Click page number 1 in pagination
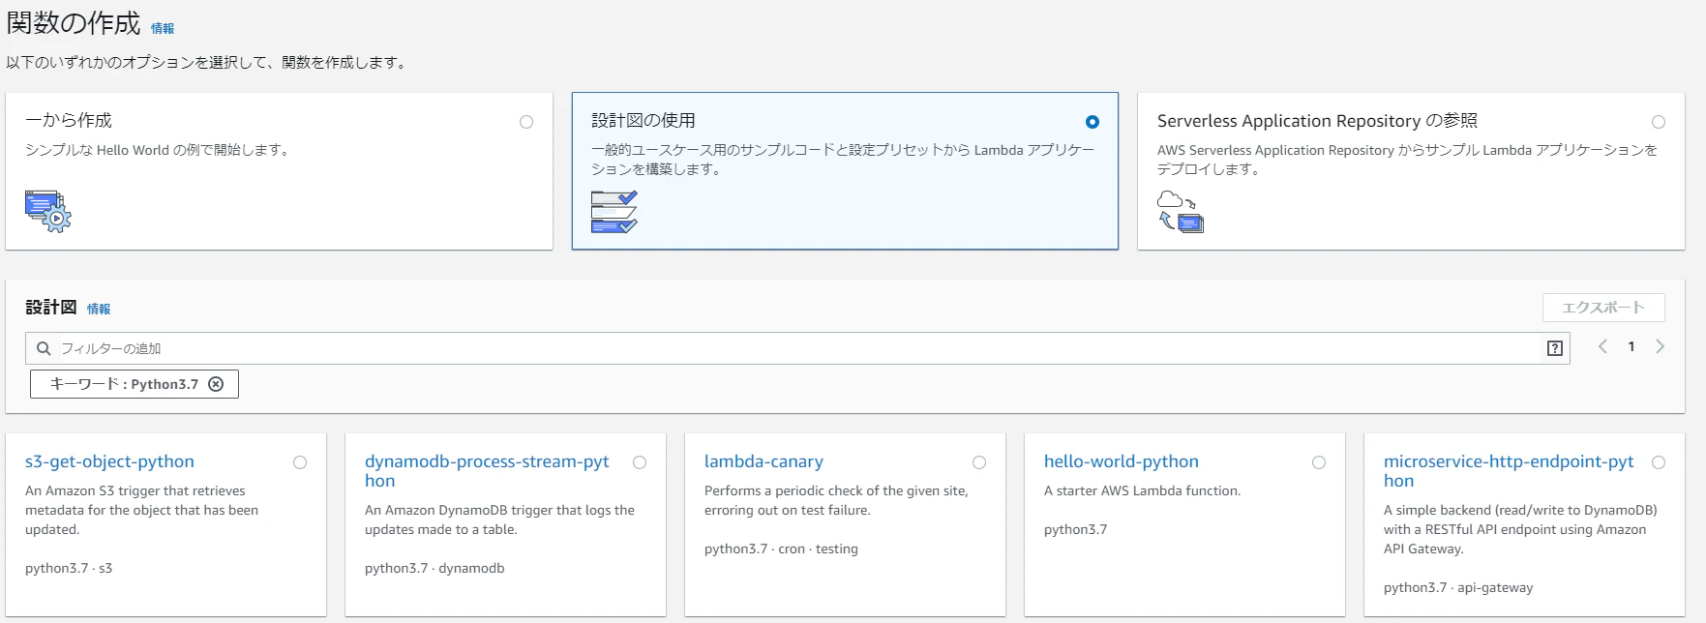Image resolution: width=1706 pixels, height=623 pixels. click(1631, 346)
